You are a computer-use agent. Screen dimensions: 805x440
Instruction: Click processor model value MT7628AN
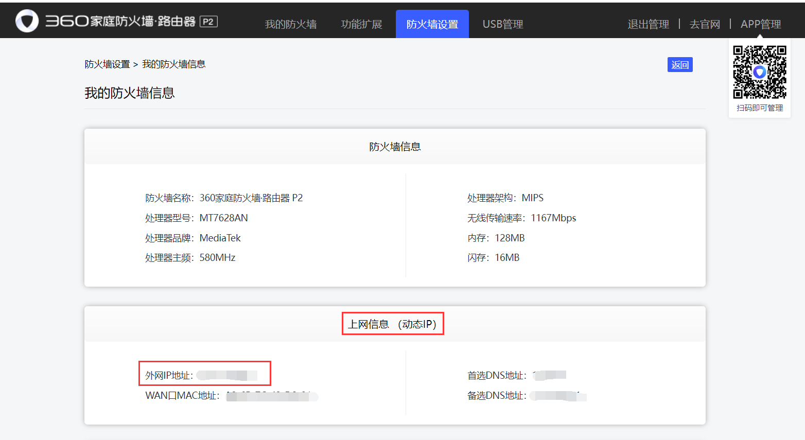(223, 218)
